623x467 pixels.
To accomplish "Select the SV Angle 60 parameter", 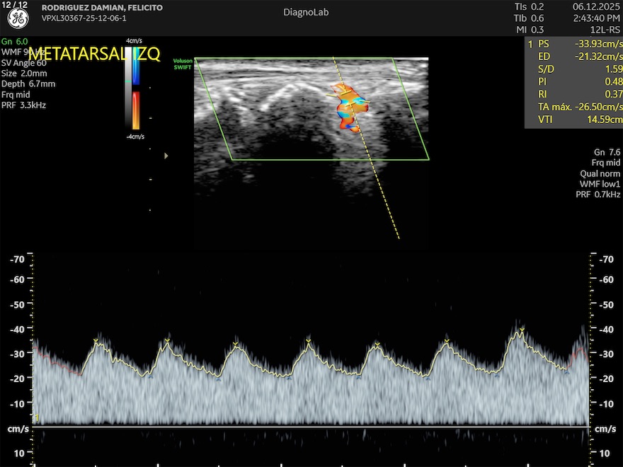I will pos(24,63).
